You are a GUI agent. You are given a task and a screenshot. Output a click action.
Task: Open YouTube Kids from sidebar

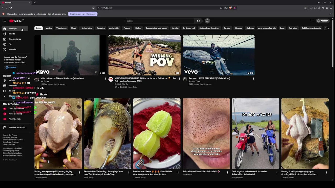pyautogui.click(x=15, y=119)
